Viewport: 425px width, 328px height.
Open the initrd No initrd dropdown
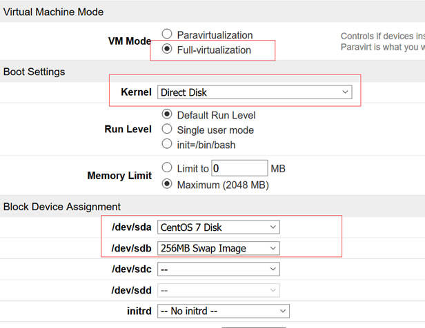point(224,311)
